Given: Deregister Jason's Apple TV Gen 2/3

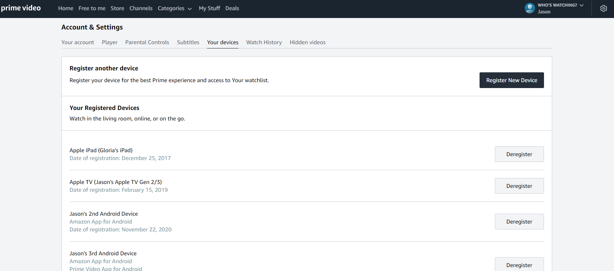Looking at the screenshot, I should click(519, 186).
